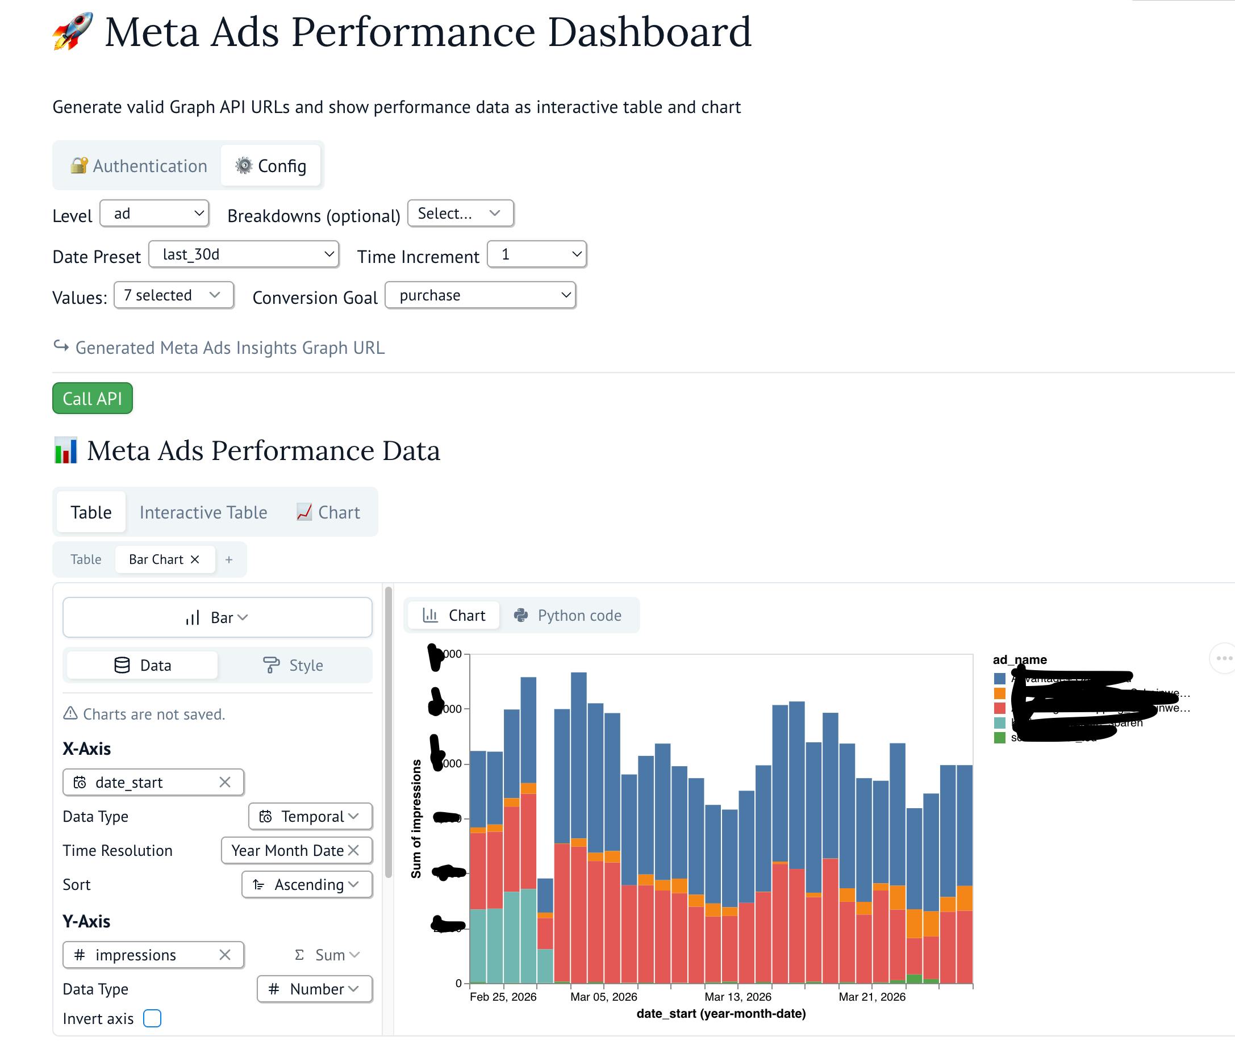This screenshot has width=1235, height=1045.
Task: Open the Interactive Table tab
Action: (203, 512)
